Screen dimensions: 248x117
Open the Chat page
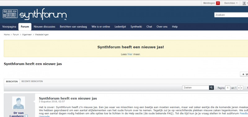(149, 27)
